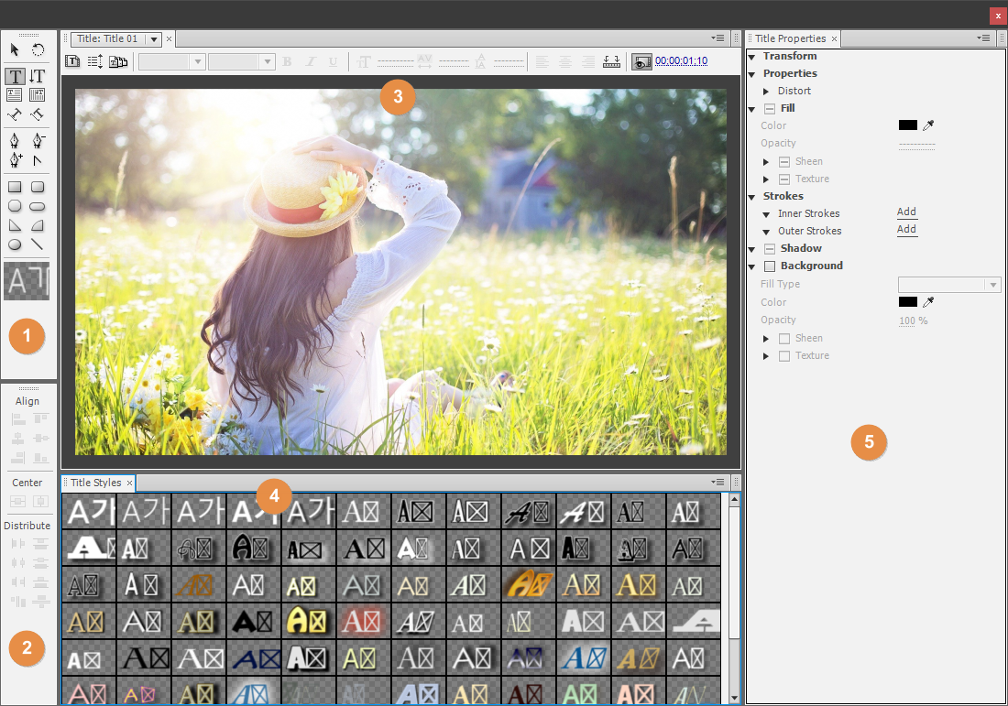The width and height of the screenshot is (1008, 706).
Task: Select the Ellipse tool
Action: (x=15, y=244)
